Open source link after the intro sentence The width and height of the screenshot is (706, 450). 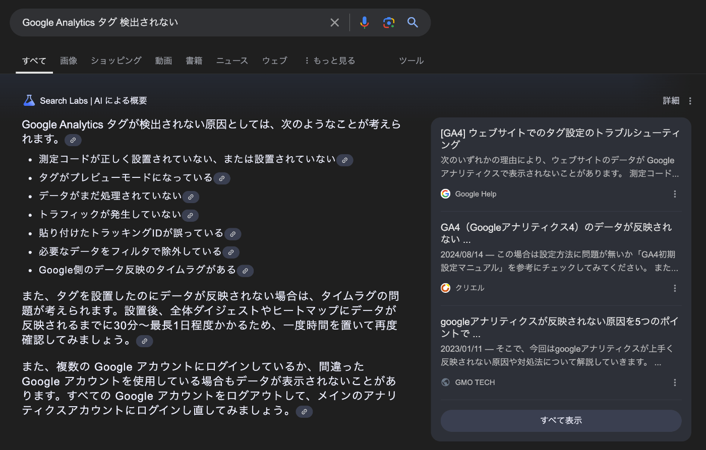tap(73, 140)
